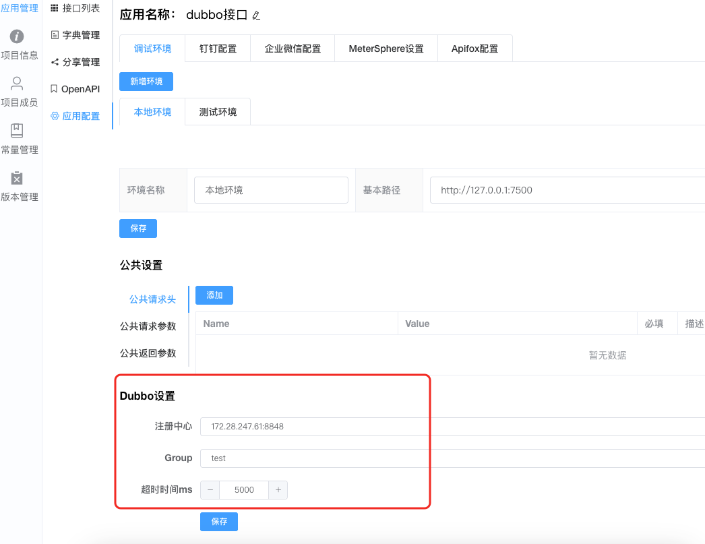Viewport: 705px width, 544px height.
Task: Click 添加 to add a public header
Action: (x=214, y=295)
